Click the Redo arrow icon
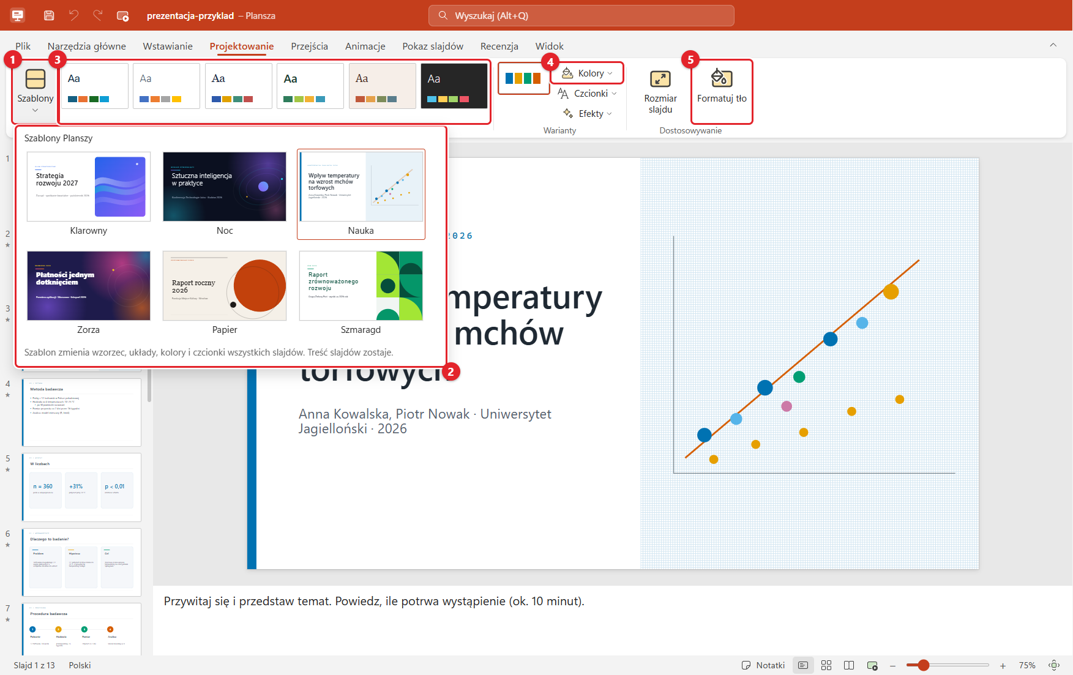 click(98, 15)
